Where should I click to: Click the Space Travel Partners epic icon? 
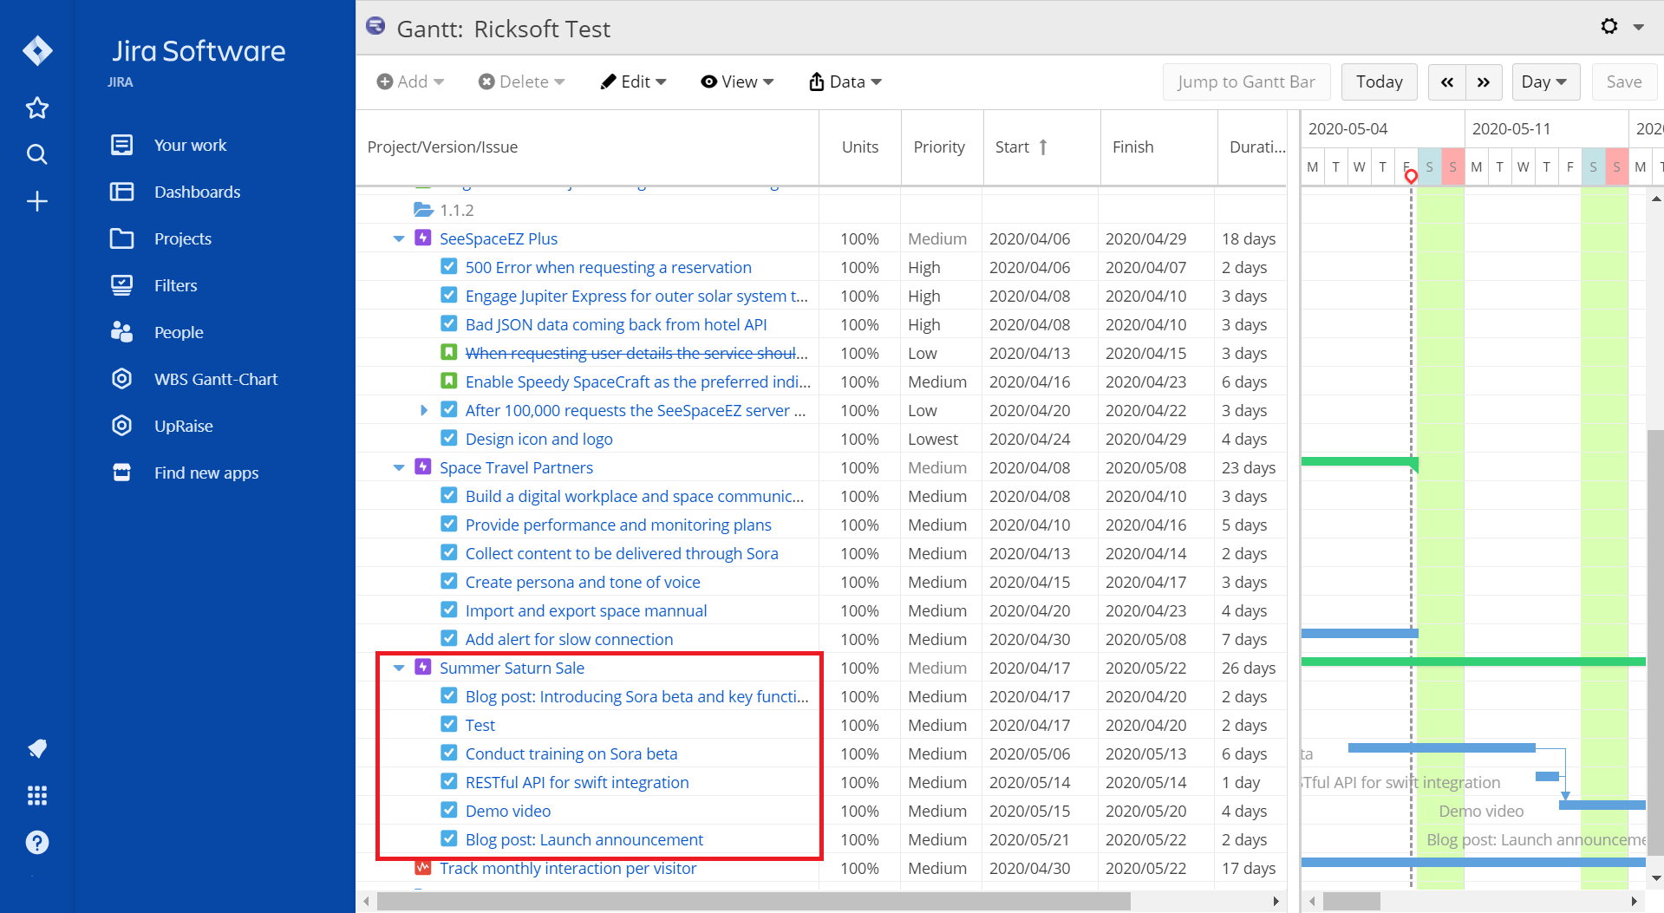(x=423, y=466)
